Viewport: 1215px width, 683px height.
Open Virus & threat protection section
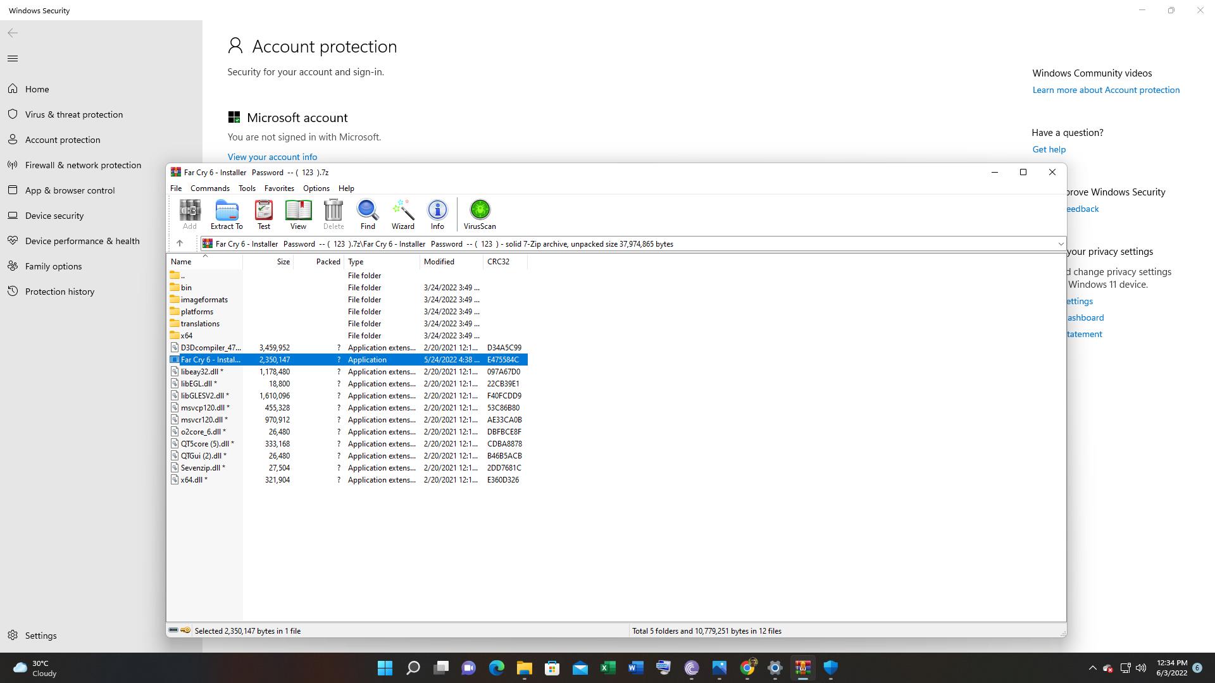(74, 114)
